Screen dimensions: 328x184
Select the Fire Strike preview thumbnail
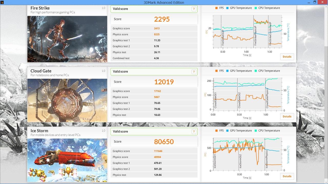[67, 39]
